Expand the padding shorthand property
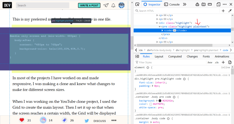 153,86
